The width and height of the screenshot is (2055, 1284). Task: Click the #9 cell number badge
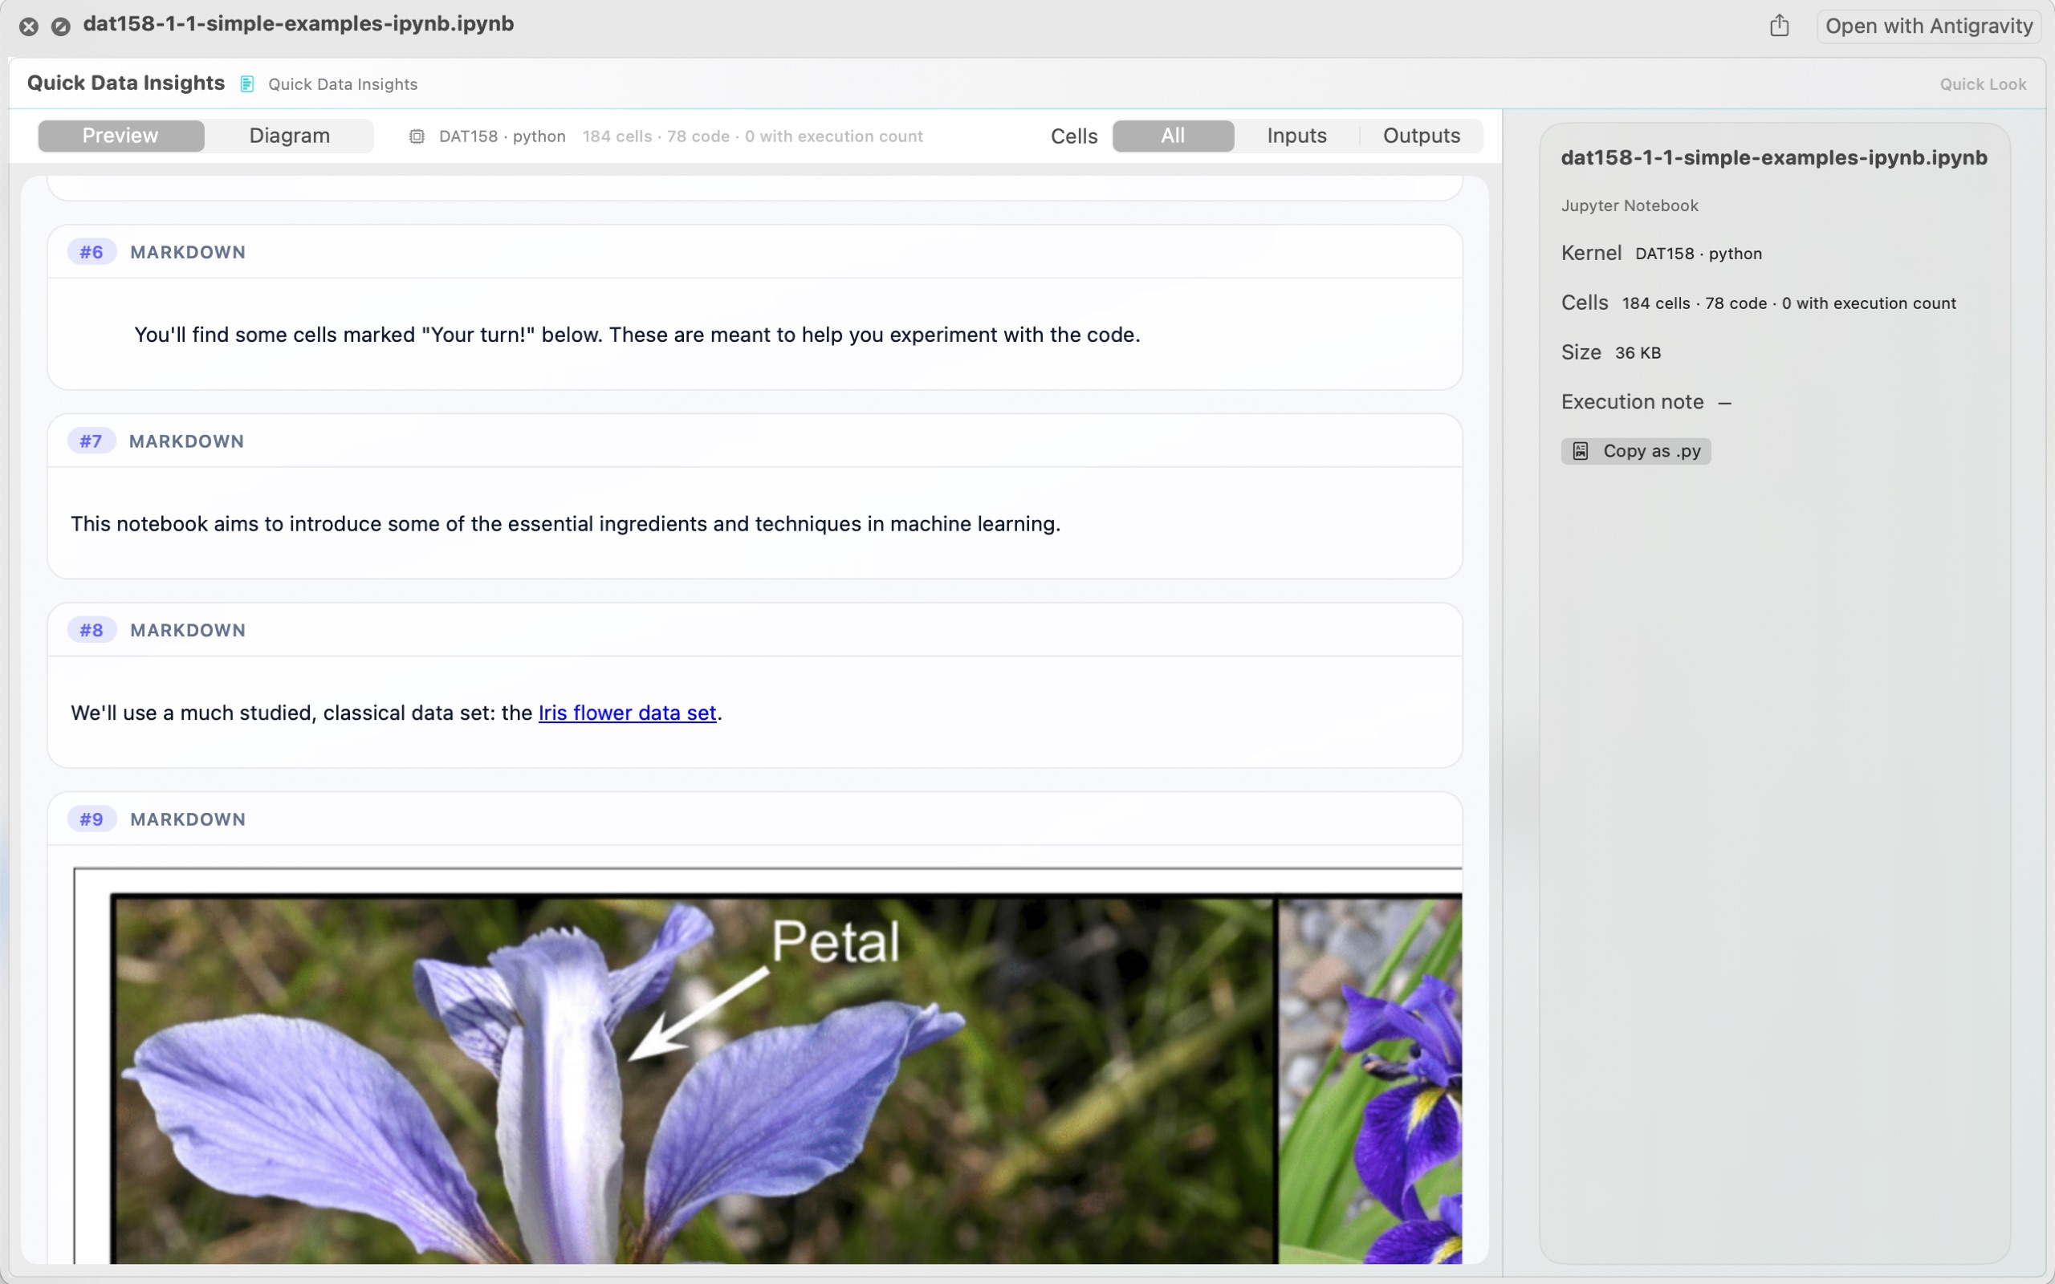pyautogui.click(x=92, y=819)
